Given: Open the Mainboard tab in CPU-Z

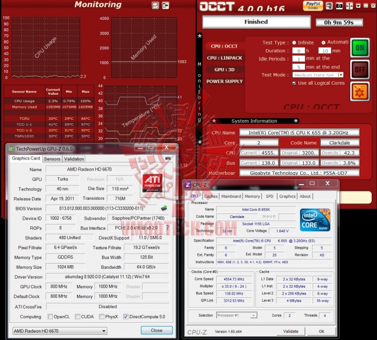Looking at the screenshot, I should [231, 196].
